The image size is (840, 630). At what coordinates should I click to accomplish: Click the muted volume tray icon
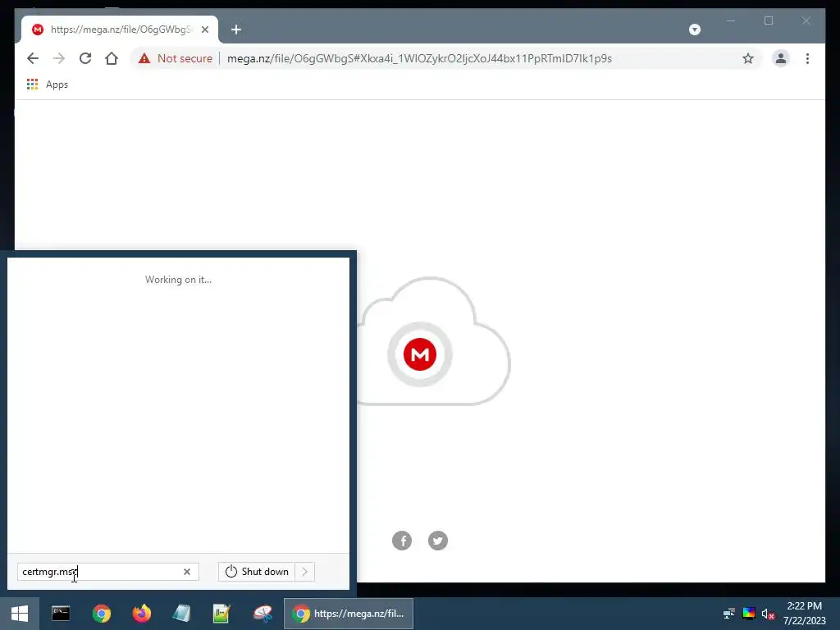click(768, 614)
